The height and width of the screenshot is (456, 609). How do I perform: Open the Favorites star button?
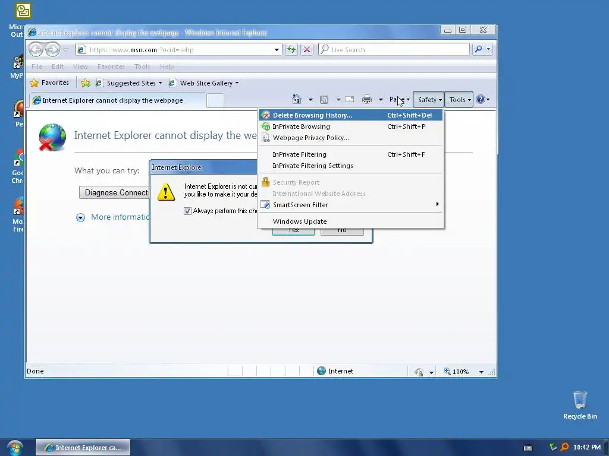point(49,83)
